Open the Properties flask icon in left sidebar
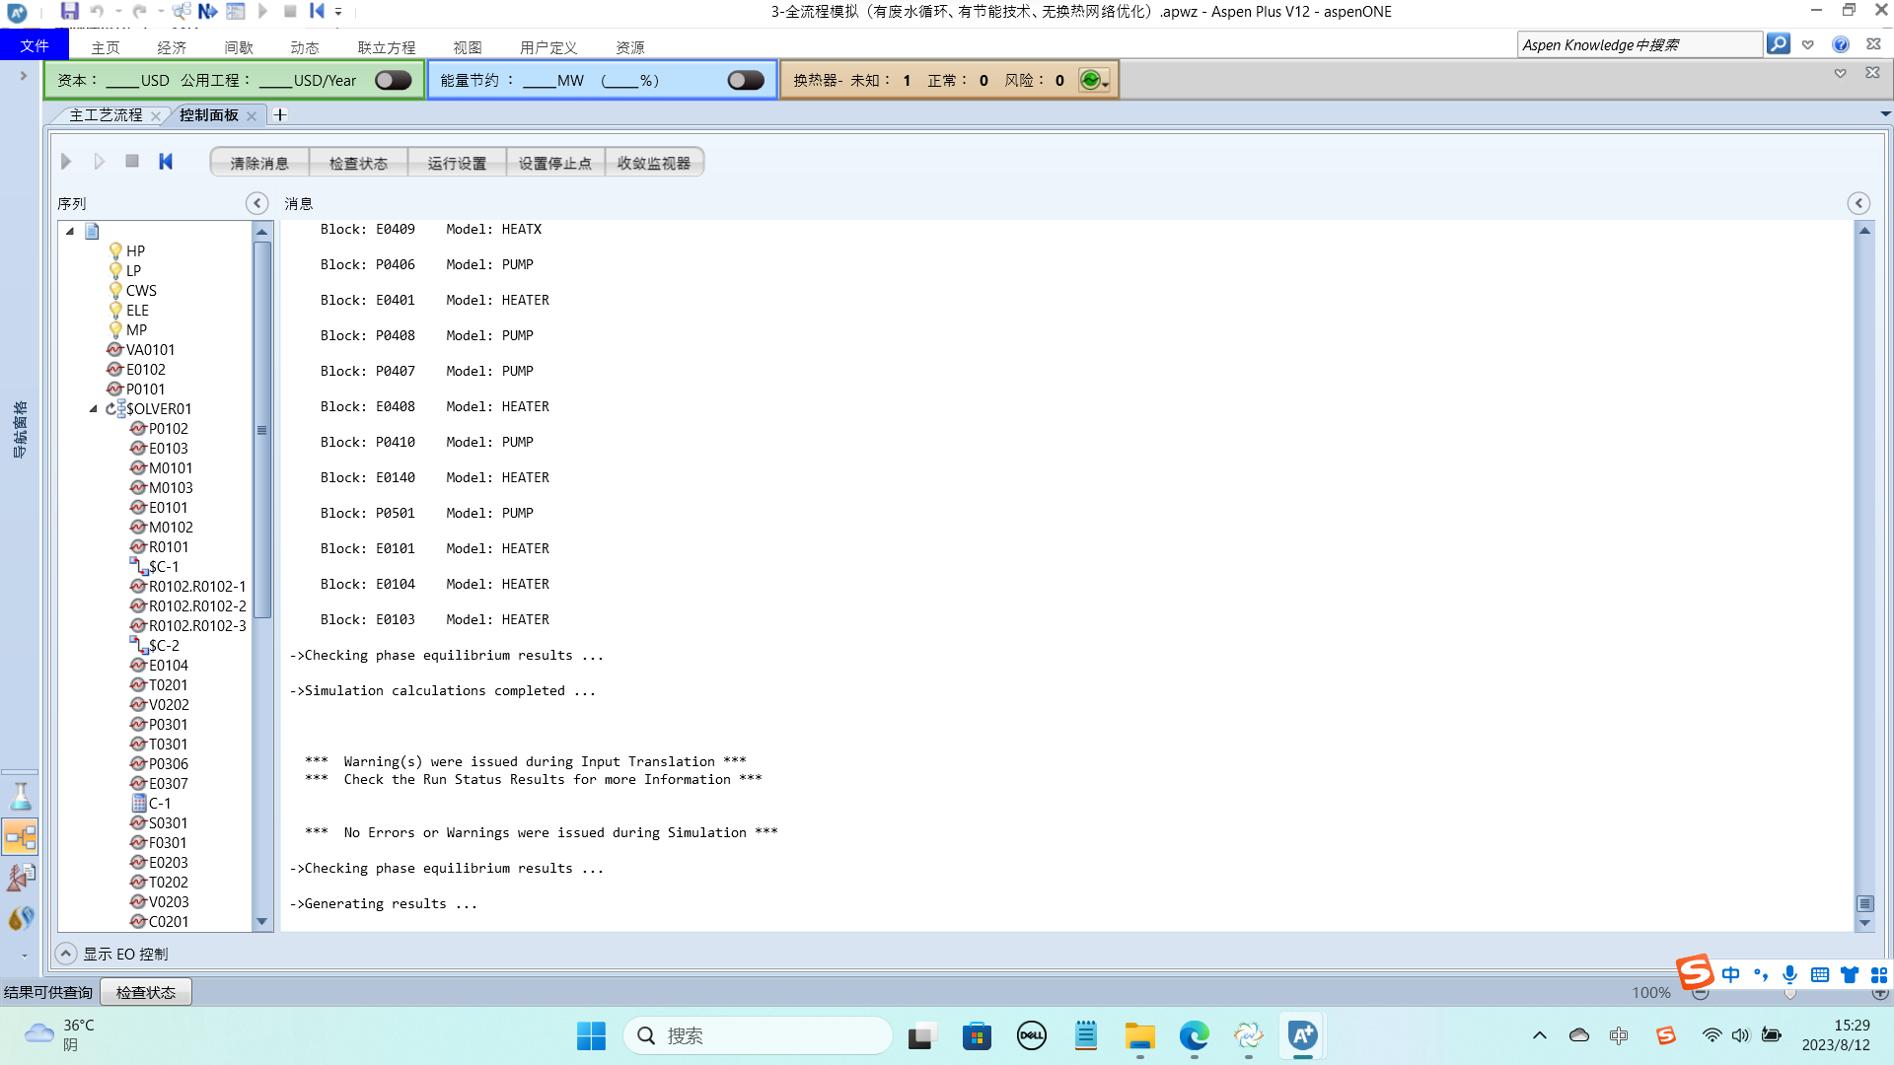The height and width of the screenshot is (1065, 1894). (x=20, y=797)
